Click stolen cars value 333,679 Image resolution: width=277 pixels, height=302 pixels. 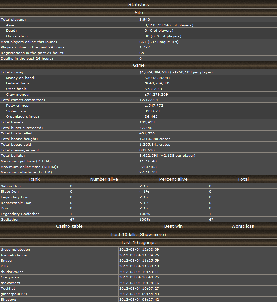pyautogui.click(x=152, y=111)
